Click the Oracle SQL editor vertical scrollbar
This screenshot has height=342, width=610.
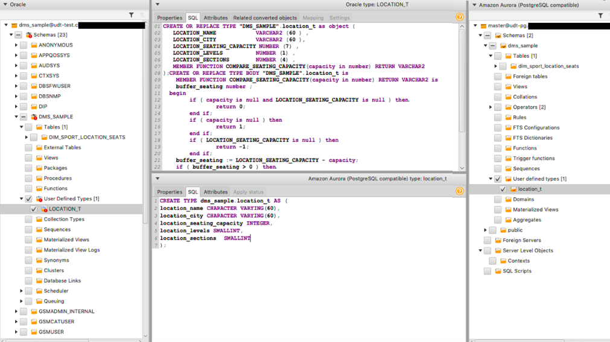(x=462, y=81)
